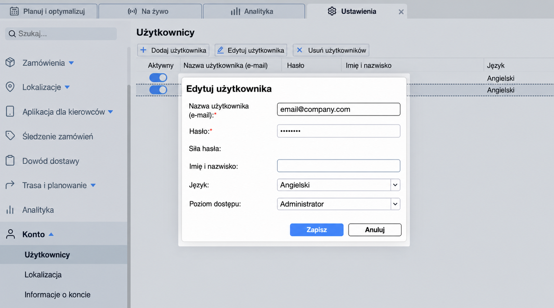
Task: Expand the Aplikacja dla kierowców section arrow
Action: pyautogui.click(x=110, y=112)
